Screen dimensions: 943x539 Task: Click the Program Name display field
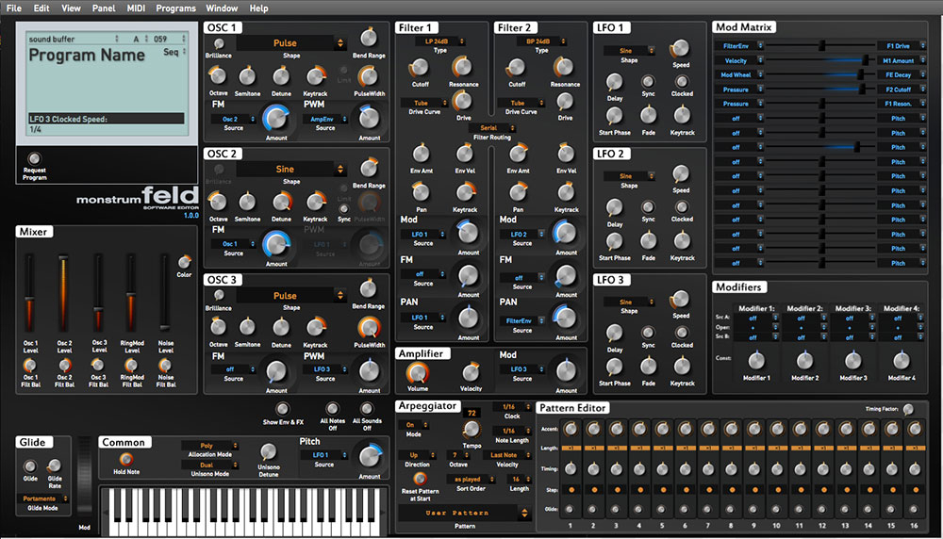click(87, 56)
